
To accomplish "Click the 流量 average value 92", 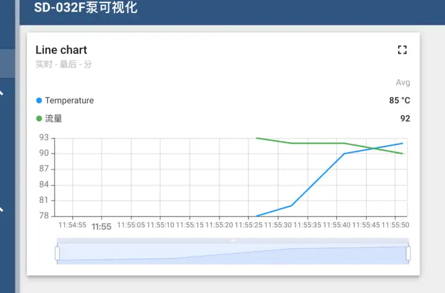I will [x=405, y=119].
